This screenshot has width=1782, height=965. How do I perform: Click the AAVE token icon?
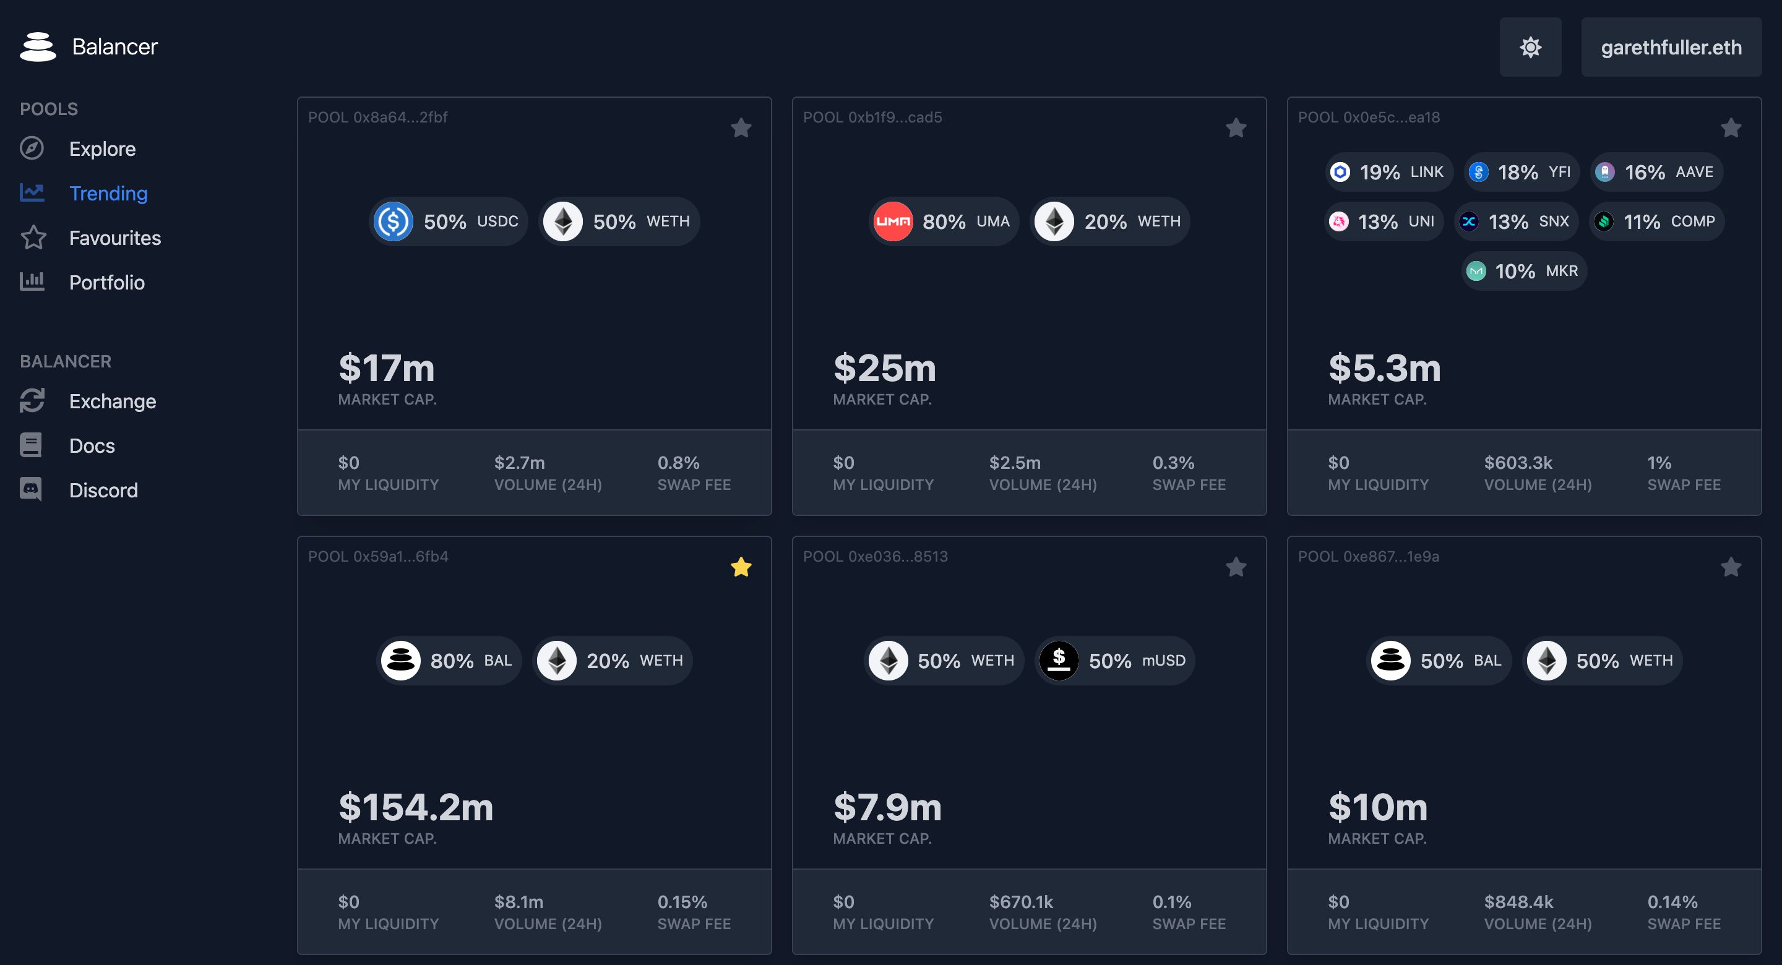(1605, 171)
